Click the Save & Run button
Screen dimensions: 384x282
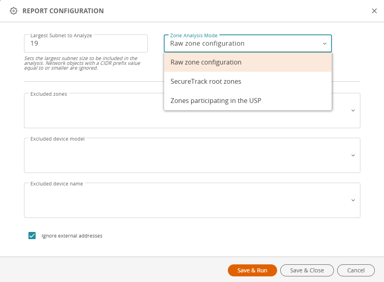(x=252, y=270)
